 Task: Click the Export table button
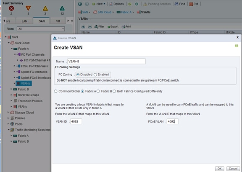pyautogui.click(x=113, y=27)
